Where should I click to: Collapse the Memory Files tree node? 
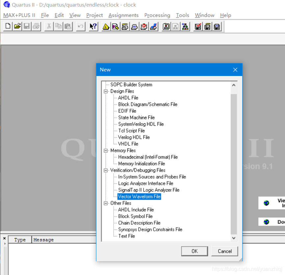106,151
